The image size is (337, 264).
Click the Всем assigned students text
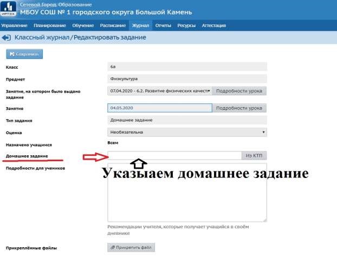click(113, 143)
